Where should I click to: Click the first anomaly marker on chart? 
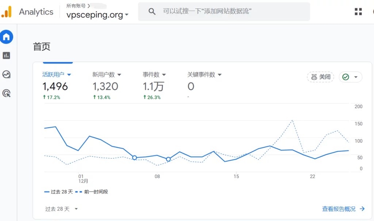coord(134,158)
